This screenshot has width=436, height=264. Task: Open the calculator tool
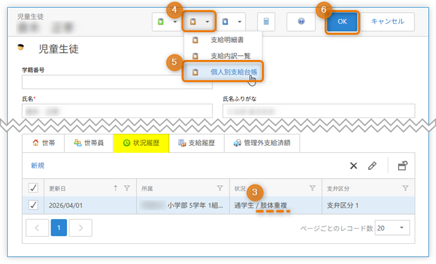point(266,21)
